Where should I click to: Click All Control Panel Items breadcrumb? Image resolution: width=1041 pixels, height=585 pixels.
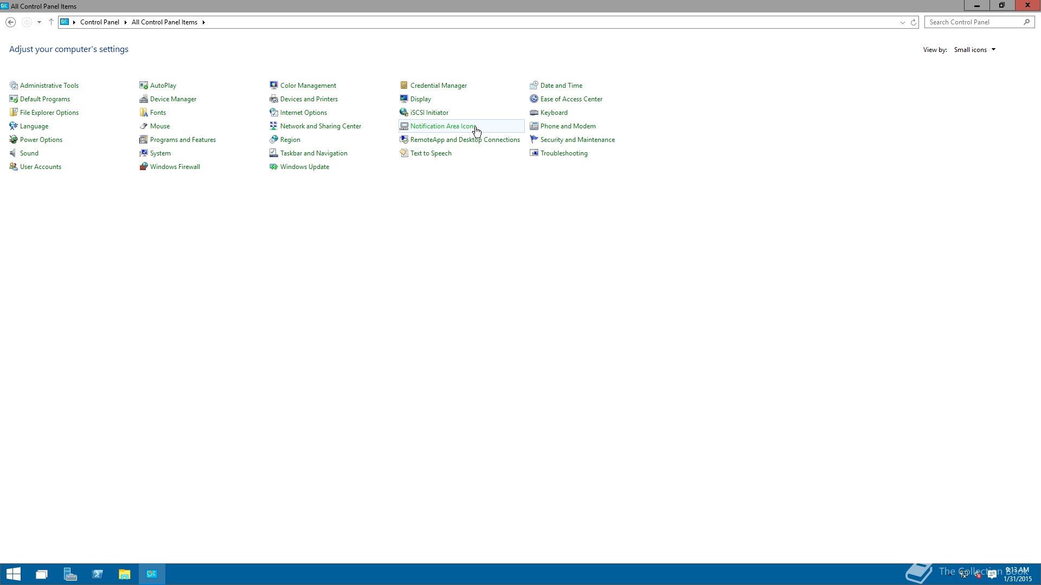(x=164, y=22)
